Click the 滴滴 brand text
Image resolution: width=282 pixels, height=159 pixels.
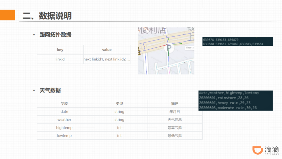(272, 150)
